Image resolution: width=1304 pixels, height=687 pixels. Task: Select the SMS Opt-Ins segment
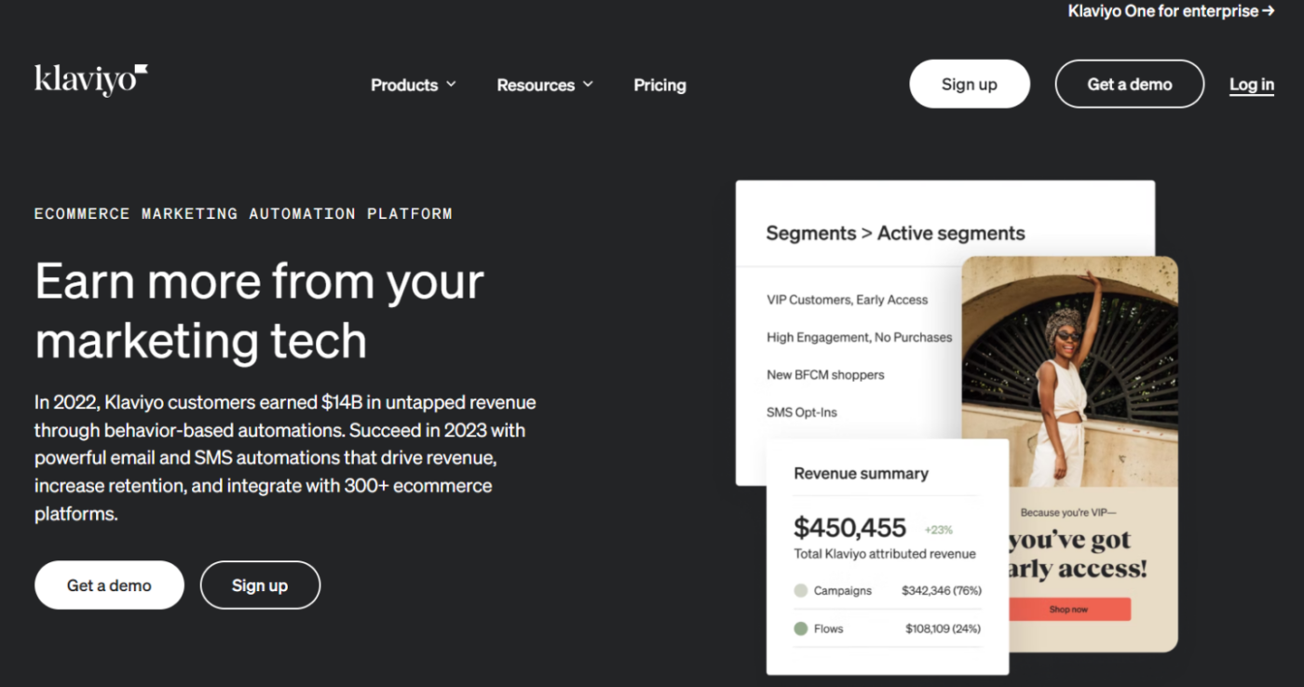pyautogui.click(x=802, y=412)
